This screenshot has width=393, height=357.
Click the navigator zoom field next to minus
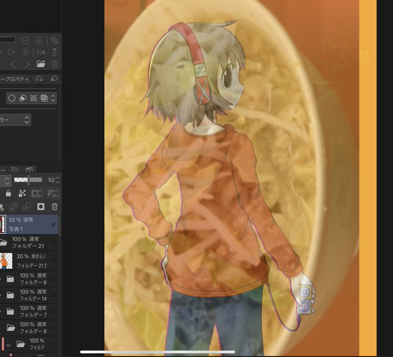[x=8, y=40]
